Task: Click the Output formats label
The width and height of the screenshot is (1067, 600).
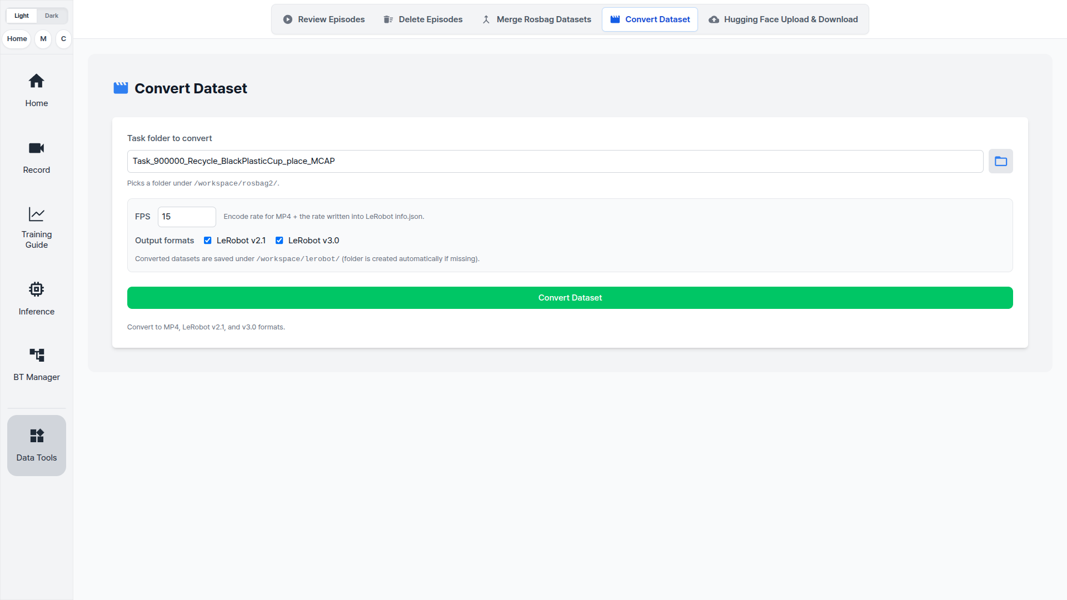Action: pos(164,241)
